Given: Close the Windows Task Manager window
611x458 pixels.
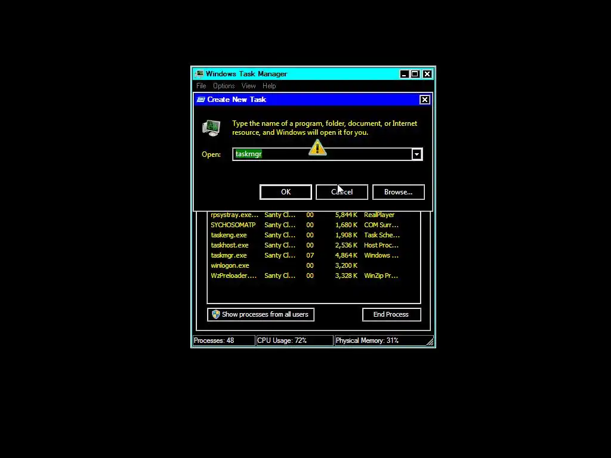Looking at the screenshot, I should click(x=427, y=74).
